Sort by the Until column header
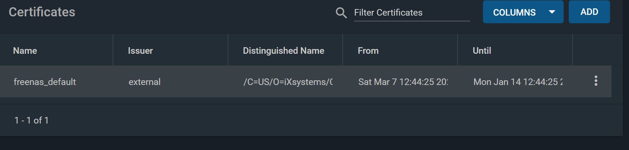This screenshot has width=629, height=150. (482, 50)
